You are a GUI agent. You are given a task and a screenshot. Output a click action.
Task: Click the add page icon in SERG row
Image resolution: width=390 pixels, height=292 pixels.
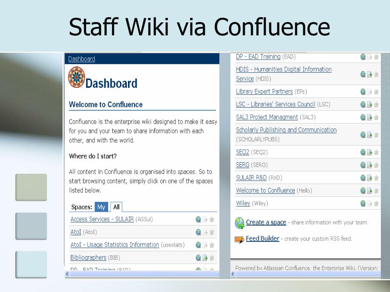[369, 165]
